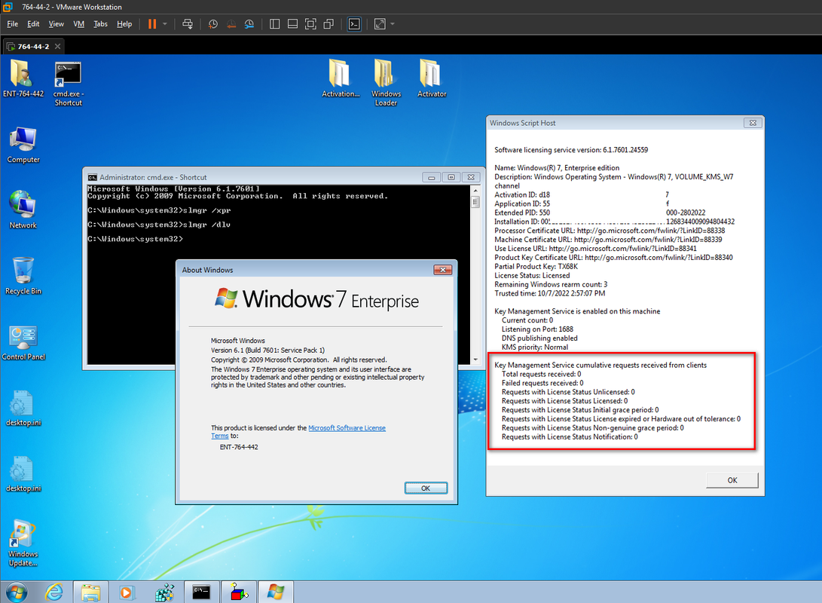Enter full screen mode icon

310,24
